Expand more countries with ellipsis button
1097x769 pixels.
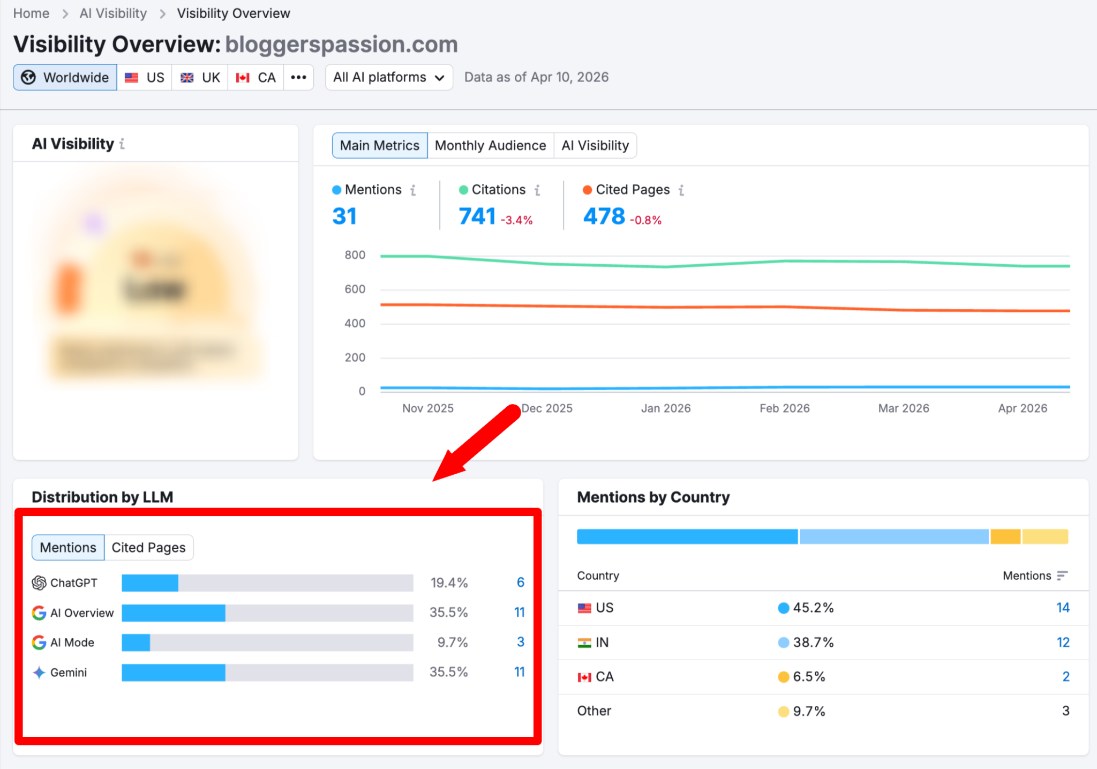tap(298, 77)
